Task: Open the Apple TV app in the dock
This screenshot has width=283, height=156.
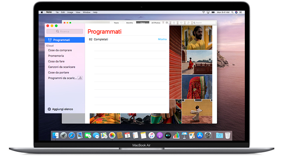Action: 168,135
